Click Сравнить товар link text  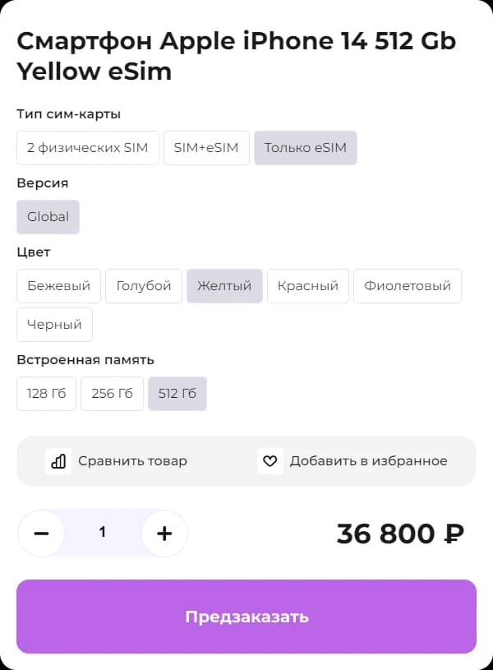pyautogui.click(x=132, y=461)
